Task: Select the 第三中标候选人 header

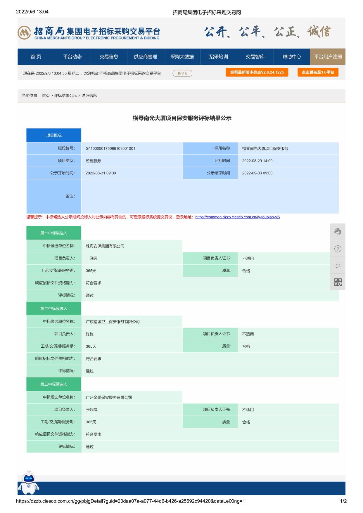Action: pyautogui.click(x=54, y=384)
